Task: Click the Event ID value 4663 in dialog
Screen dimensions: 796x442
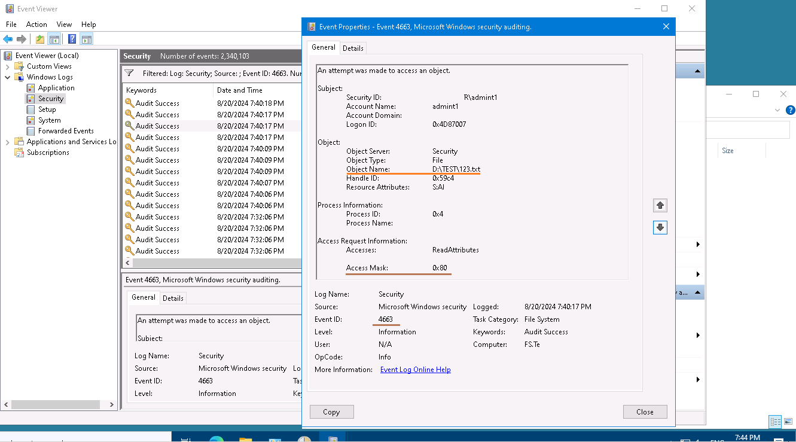Action: coord(386,319)
